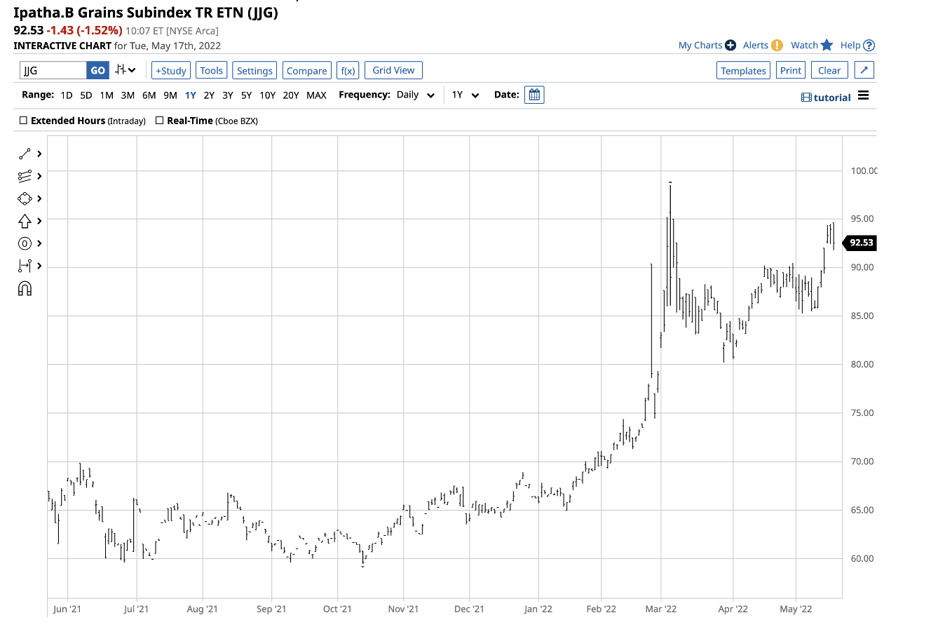Focus the JJG symbol input field

[x=53, y=70]
